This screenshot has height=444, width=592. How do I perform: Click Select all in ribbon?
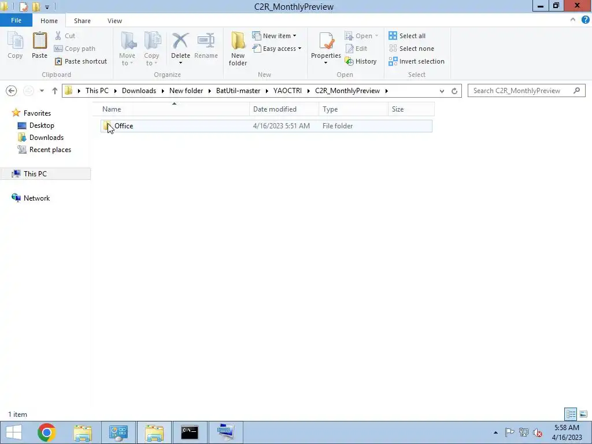point(407,35)
